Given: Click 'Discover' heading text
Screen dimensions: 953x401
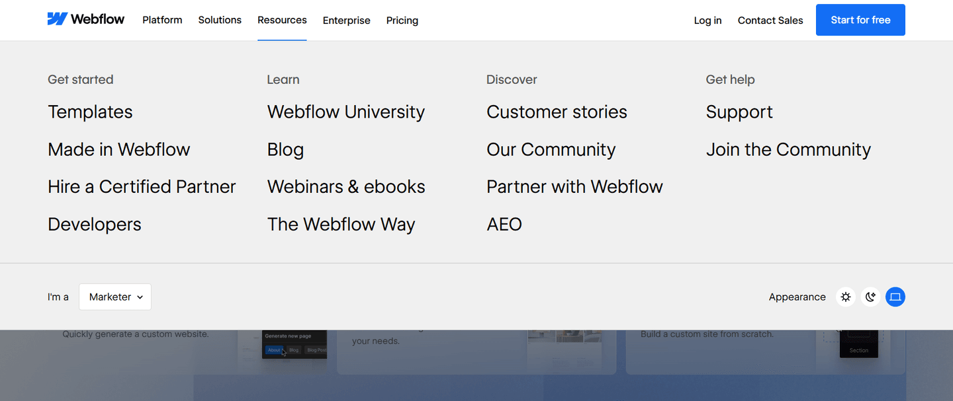Looking at the screenshot, I should tap(512, 80).
